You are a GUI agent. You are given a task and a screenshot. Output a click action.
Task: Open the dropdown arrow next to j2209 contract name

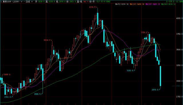[x=21, y=2]
